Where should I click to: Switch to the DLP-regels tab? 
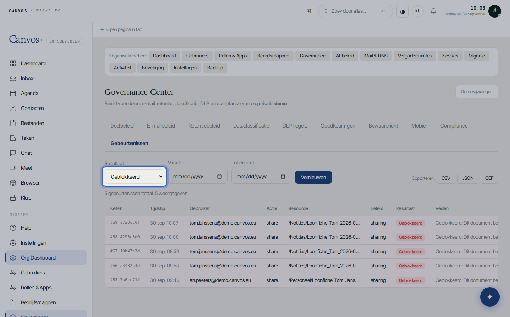point(295,126)
